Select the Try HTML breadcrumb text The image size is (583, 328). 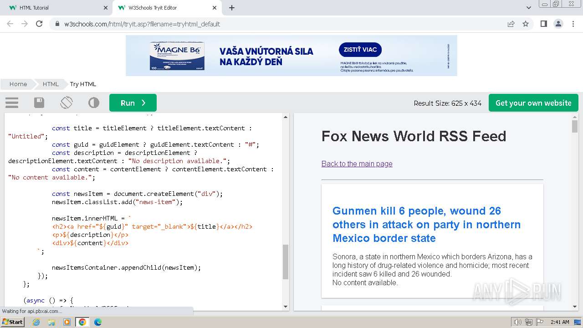(x=83, y=84)
